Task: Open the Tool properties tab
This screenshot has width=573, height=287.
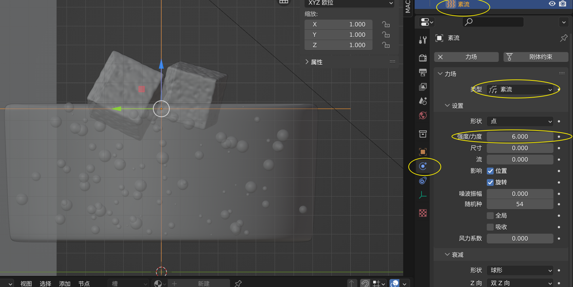Action: click(x=423, y=40)
